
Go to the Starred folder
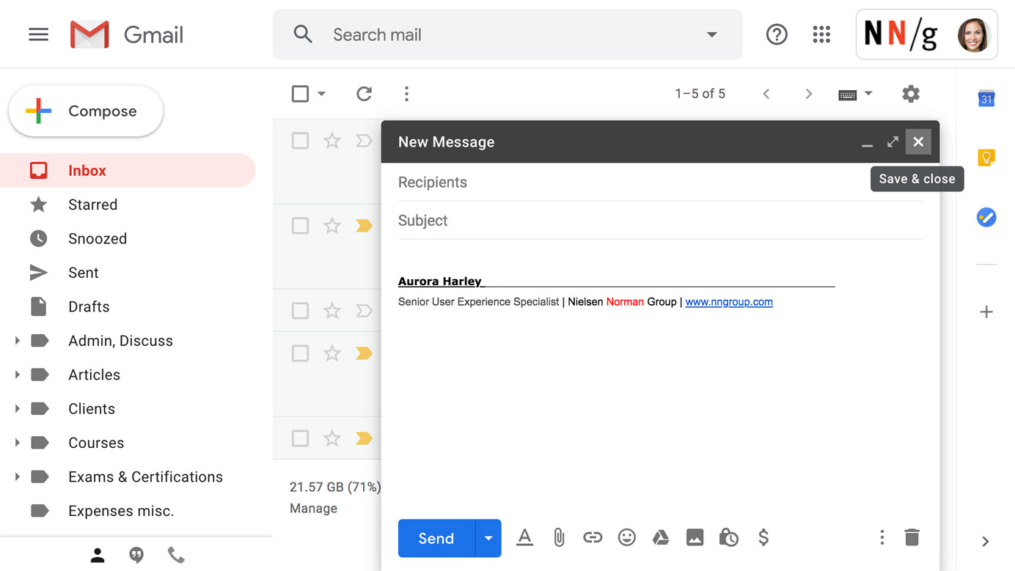[92, 205]
